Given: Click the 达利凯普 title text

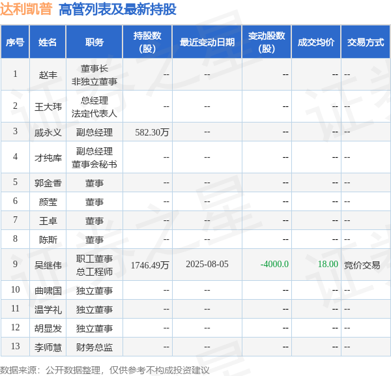Looking at the screenshot, I should click(26, 9).
